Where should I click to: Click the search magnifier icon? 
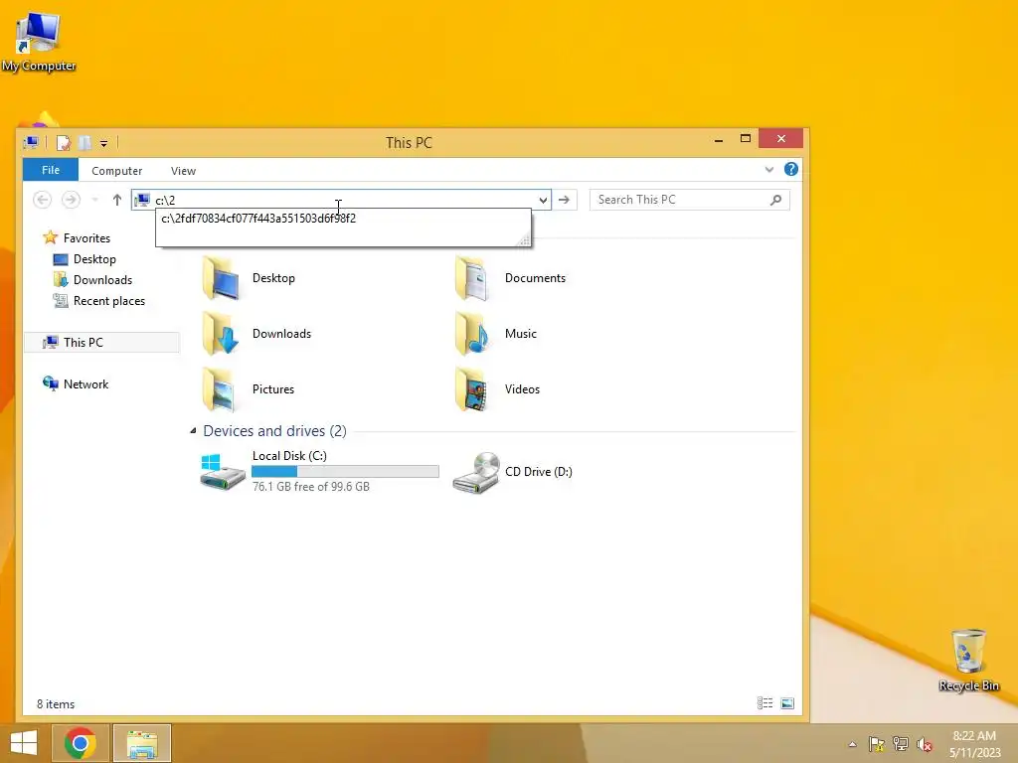point(775,200)
